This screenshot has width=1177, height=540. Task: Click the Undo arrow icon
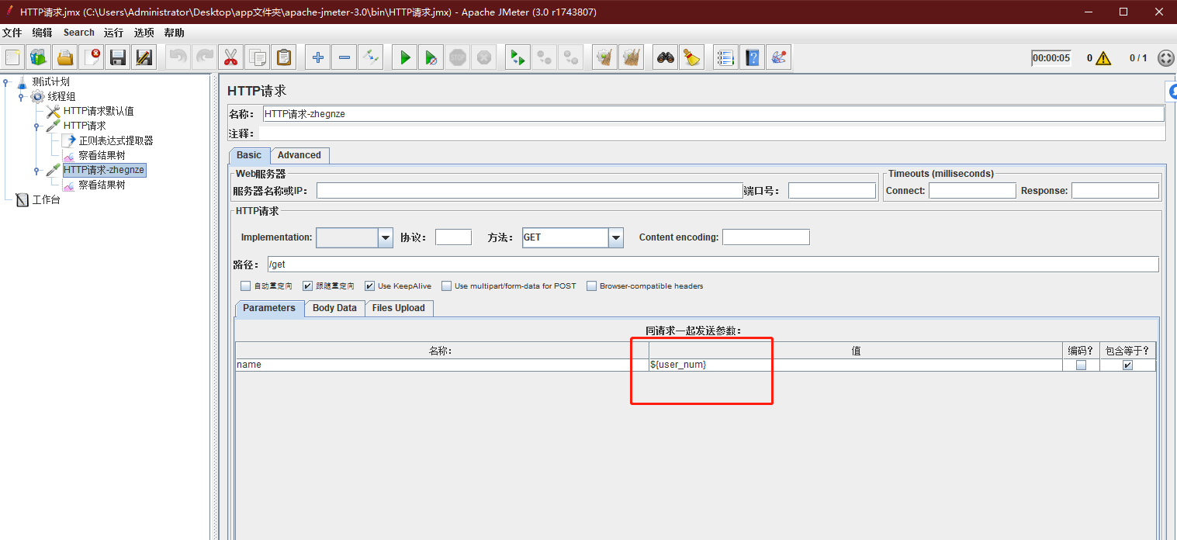click(178, 57)
